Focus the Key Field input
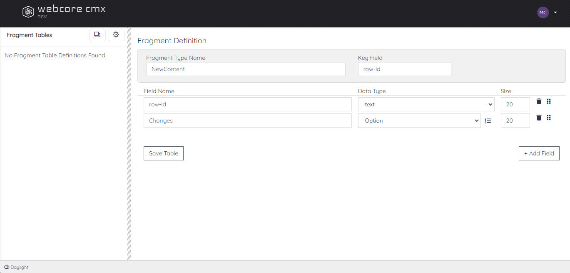 click(x=405, y=69)
